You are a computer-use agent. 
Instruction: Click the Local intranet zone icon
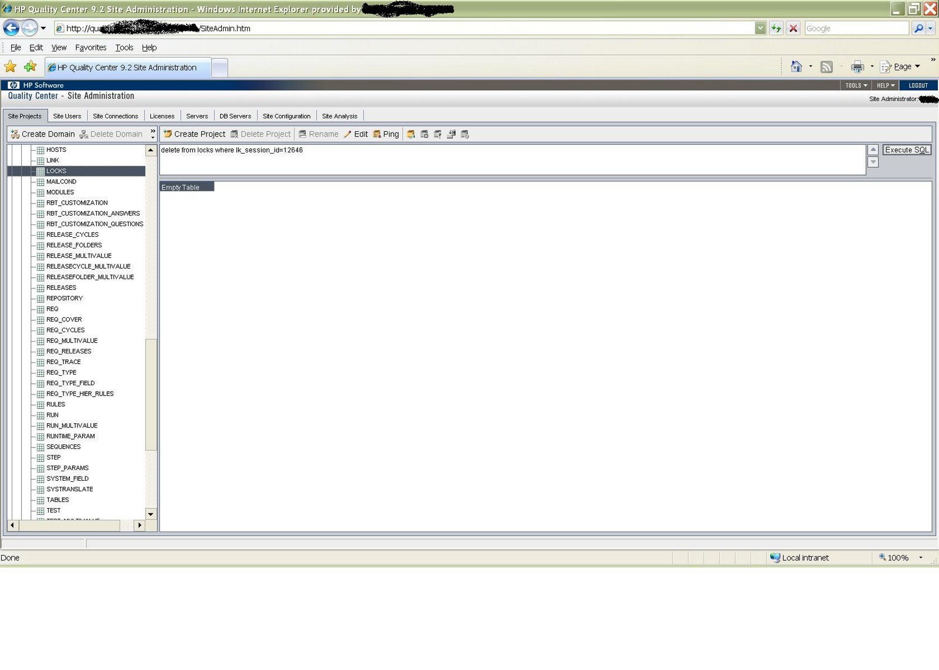tap(775, 557)
